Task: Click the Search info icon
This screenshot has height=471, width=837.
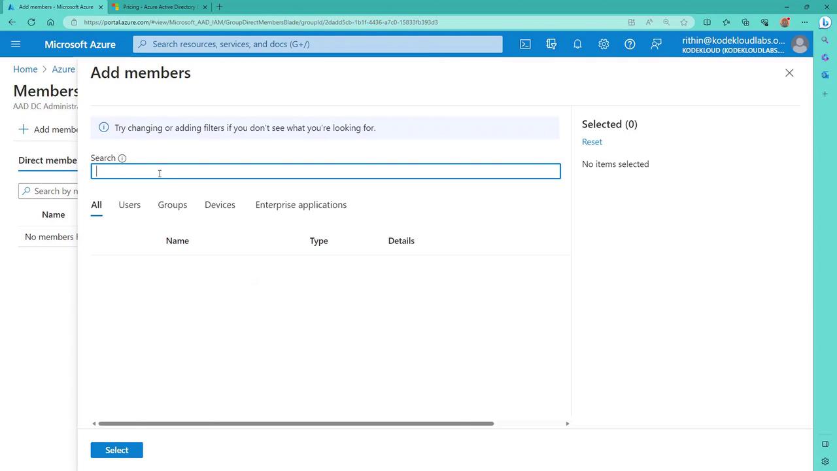Action: [x=122, y=158]
